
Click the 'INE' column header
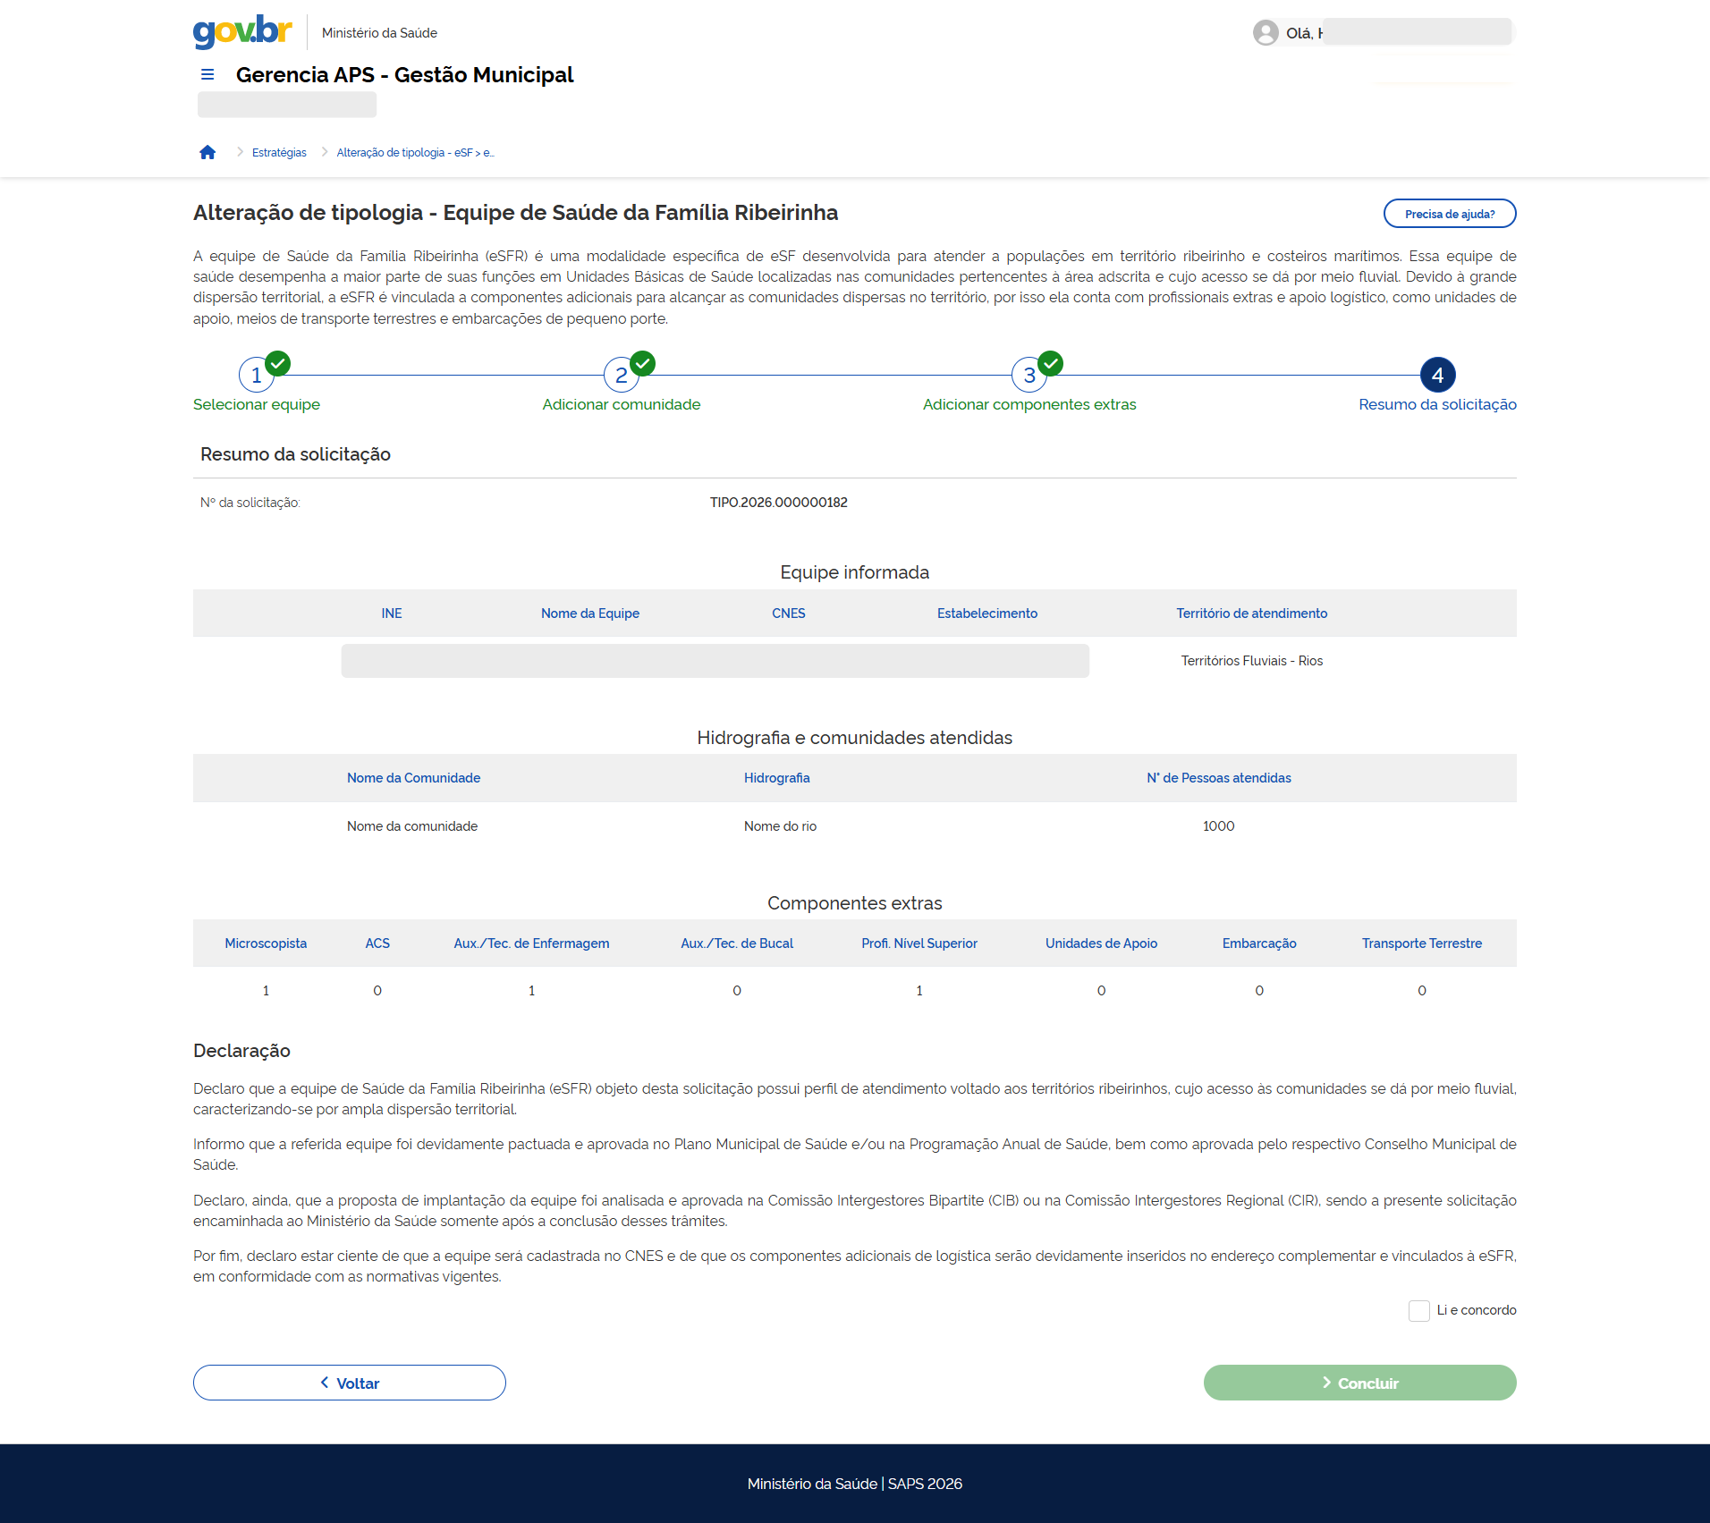[x=392, y=613]
